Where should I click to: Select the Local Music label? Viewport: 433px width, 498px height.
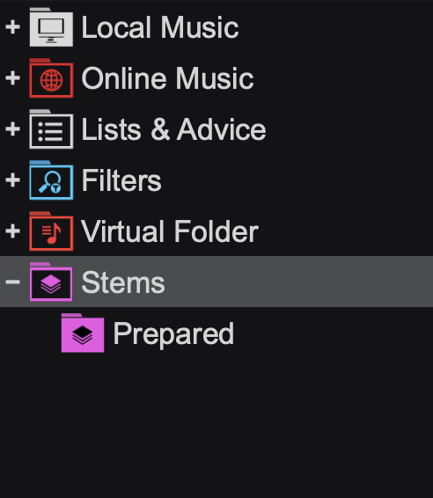[x=160, y=27]
